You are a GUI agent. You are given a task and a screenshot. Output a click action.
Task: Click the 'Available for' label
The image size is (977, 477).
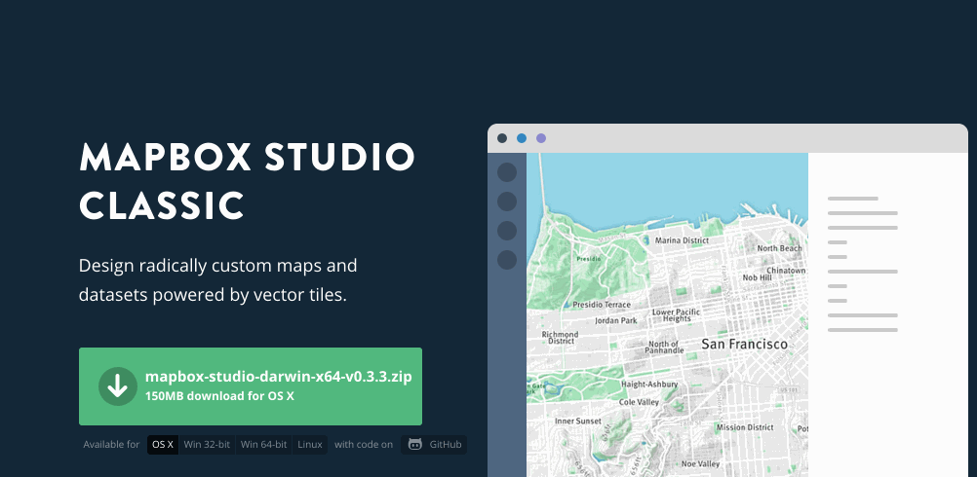[x=111, y=445]
